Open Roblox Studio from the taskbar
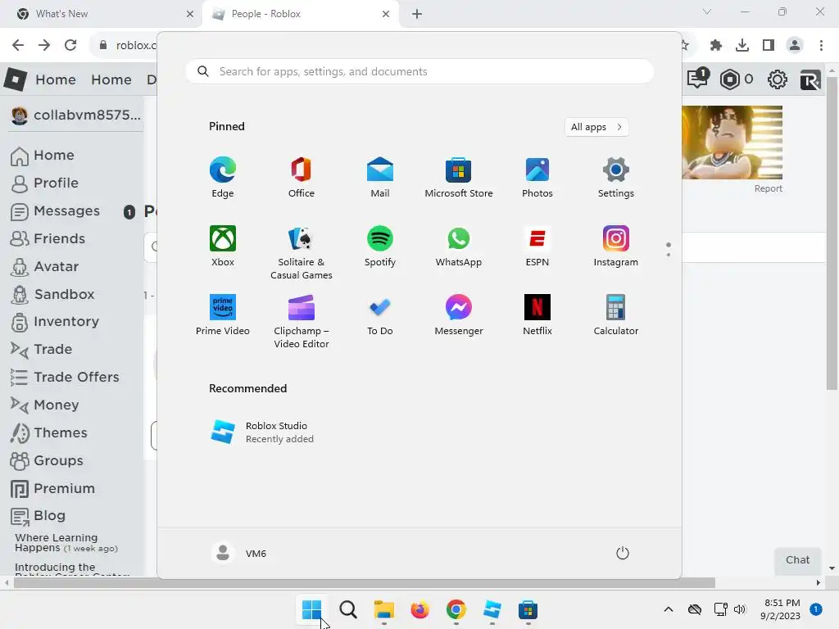Screen dimensions: 839x629 (x=492, y=609)
